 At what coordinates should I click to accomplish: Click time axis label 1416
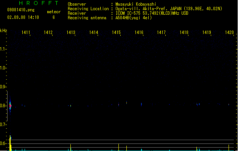139,32
